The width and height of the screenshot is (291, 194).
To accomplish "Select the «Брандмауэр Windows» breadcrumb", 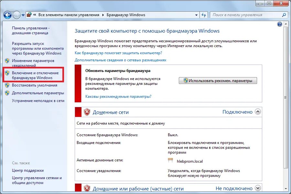I will coord(126,15).
